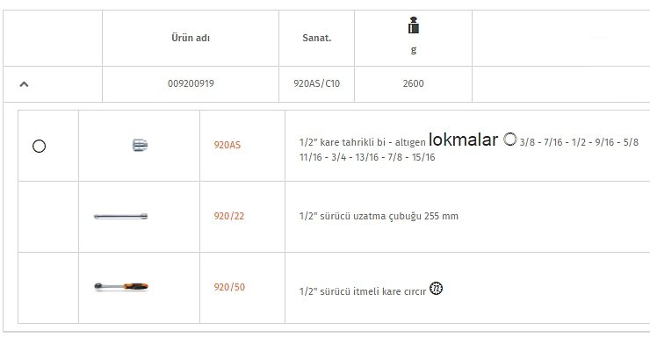Image resolution: width=650 pixels, height=337 pixels.
Task: Click the extension bar 255 mm description
Action: [x=379, y=216]
